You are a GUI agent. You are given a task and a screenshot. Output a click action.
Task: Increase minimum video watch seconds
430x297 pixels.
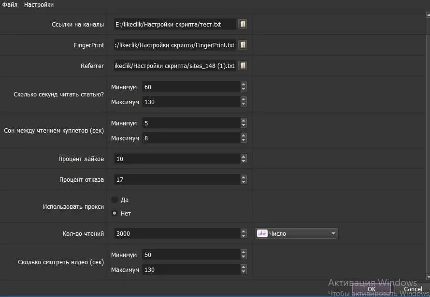tap(244, 252)
